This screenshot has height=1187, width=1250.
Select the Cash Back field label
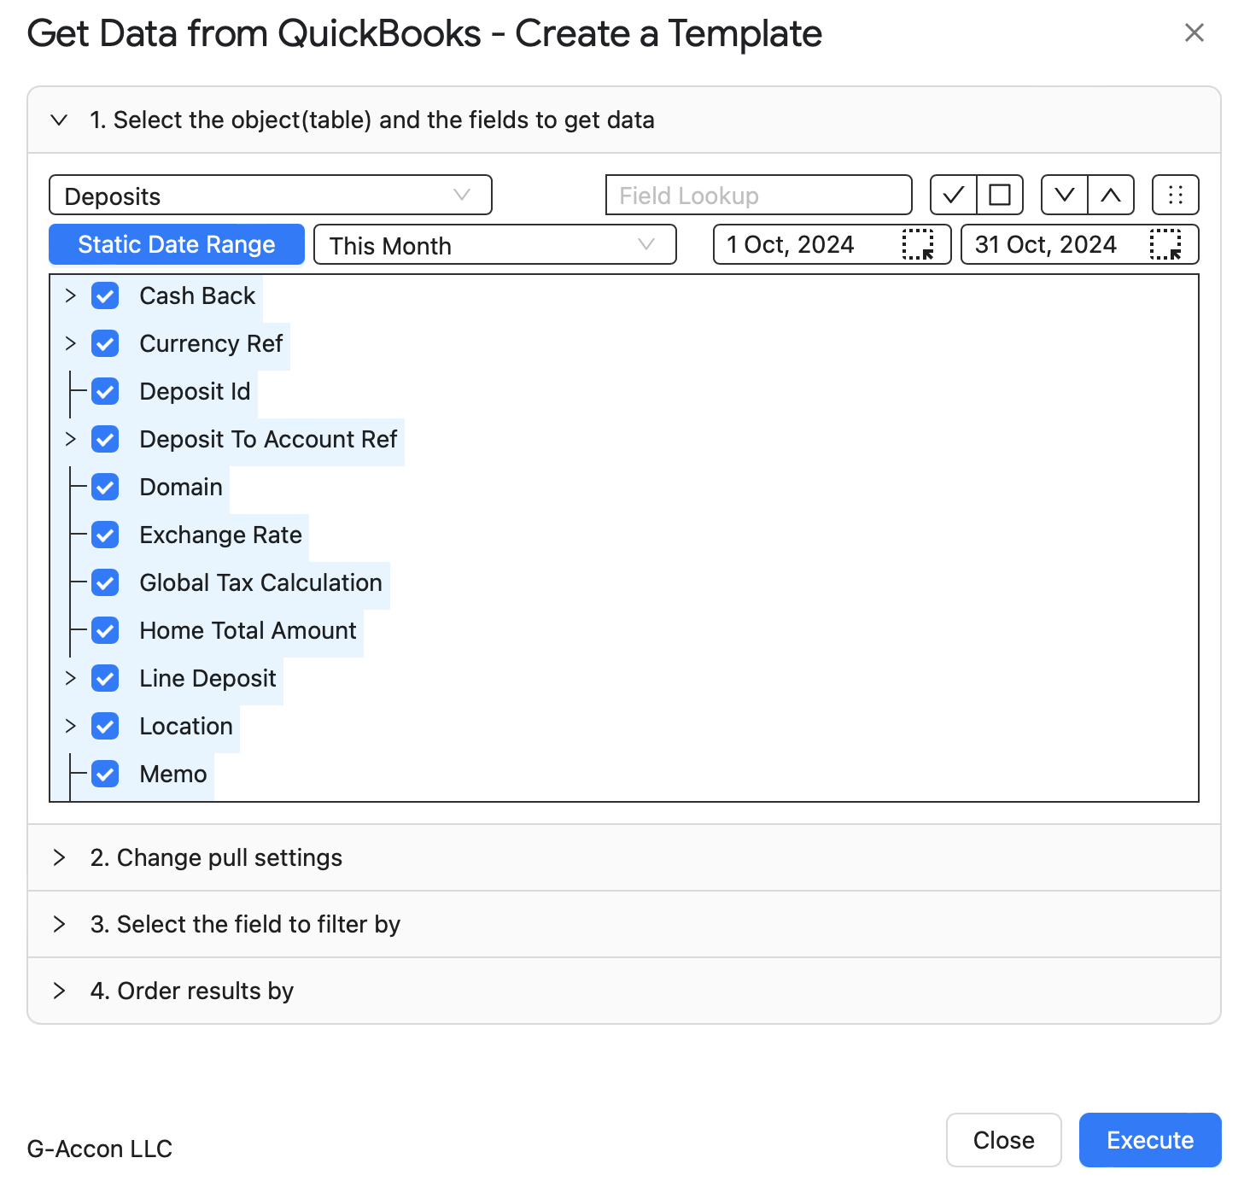point(197,295)
